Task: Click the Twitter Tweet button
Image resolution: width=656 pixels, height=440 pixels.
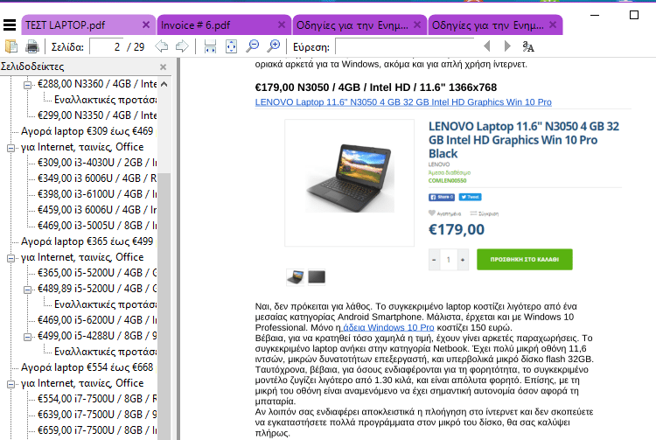Action: (471, 197)
